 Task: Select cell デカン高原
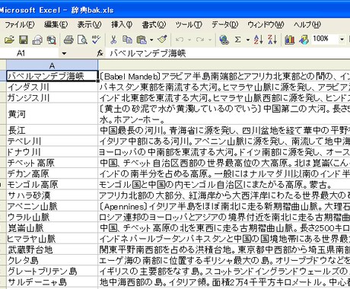coord(52,173)
